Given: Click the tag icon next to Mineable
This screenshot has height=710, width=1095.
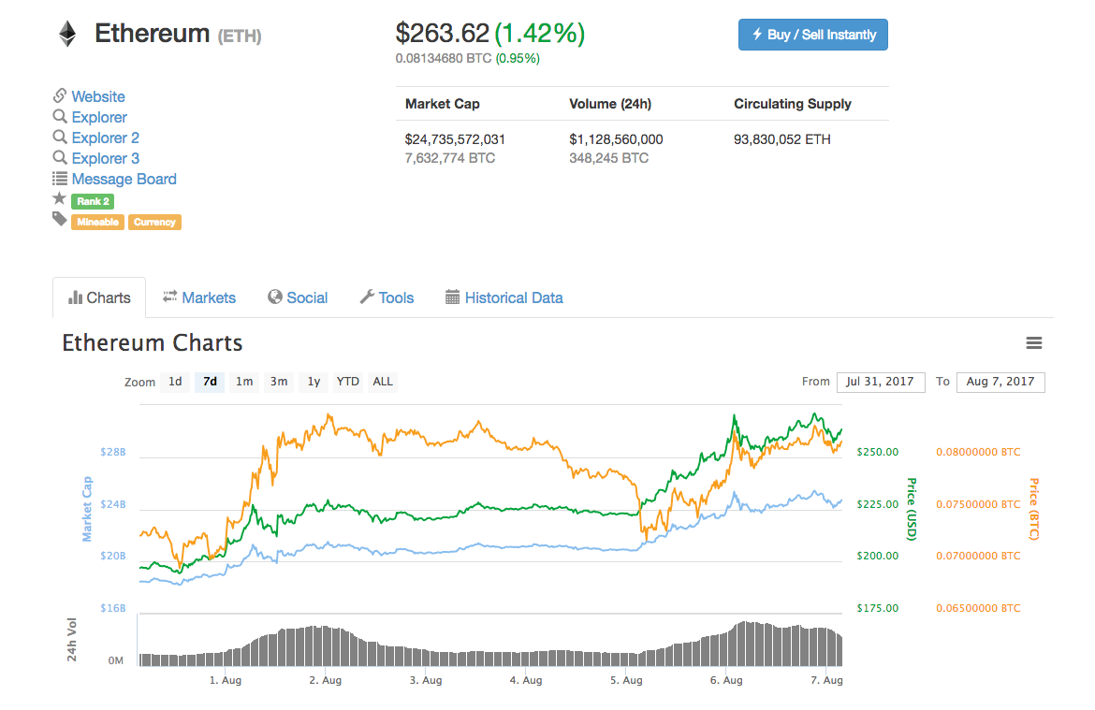Looking at the screenshot, I should pos(59,220).
